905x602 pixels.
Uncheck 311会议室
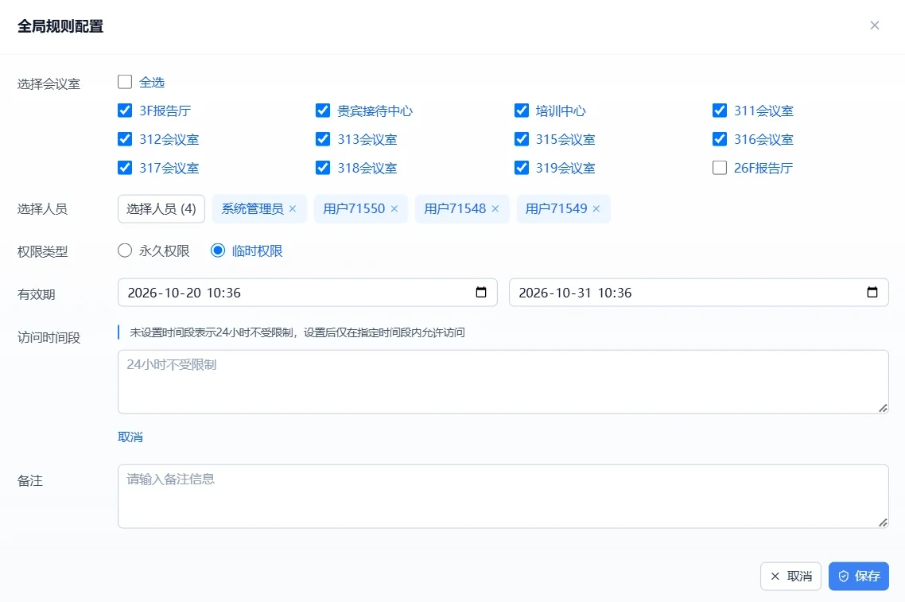(x=719, y=111)
